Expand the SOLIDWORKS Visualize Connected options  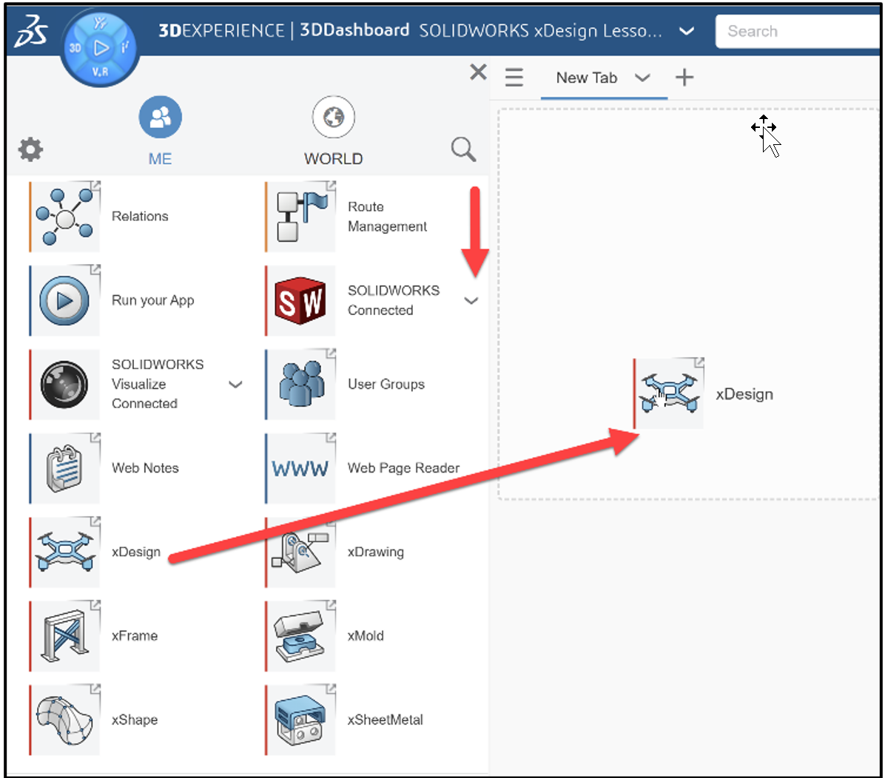tap(235, 385)
